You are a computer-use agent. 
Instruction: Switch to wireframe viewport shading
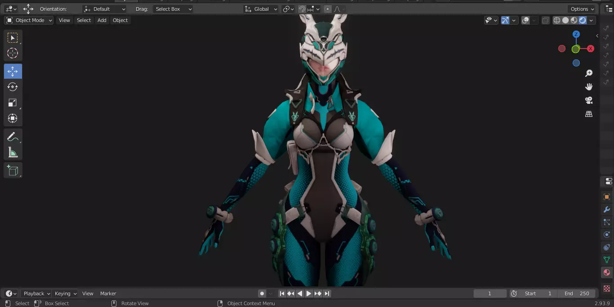(557, 20)
